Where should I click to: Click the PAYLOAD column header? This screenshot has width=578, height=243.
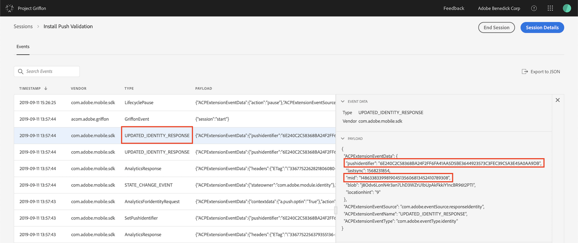203,88
